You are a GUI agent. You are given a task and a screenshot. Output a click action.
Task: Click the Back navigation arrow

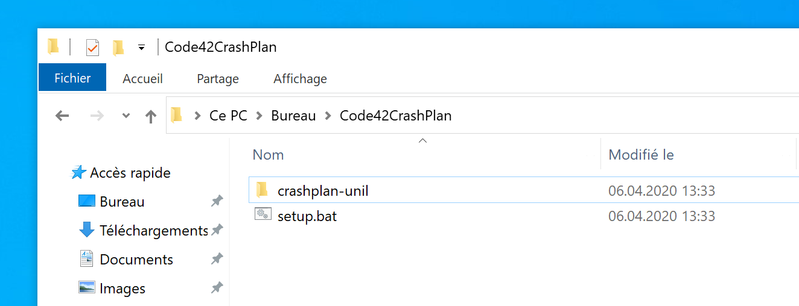(x=62, y=116)
